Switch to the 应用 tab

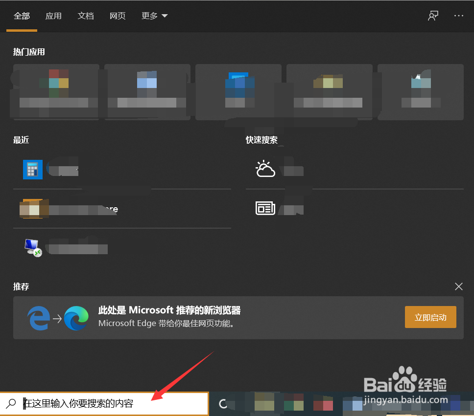pyautogui.click(x=53, y=16)
